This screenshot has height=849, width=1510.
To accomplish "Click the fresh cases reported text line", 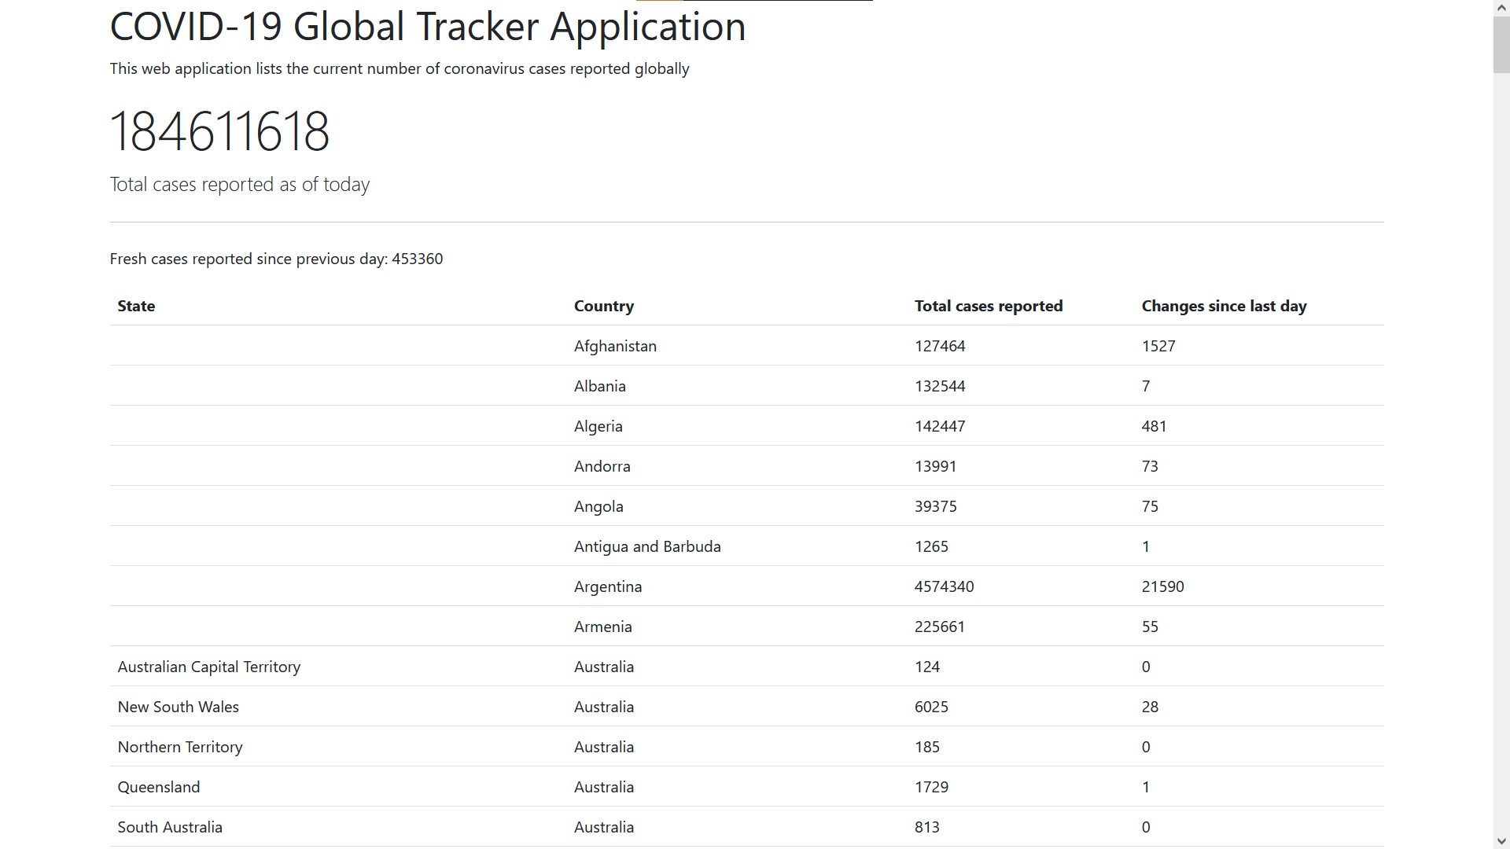I will click(x=276, y=259).
